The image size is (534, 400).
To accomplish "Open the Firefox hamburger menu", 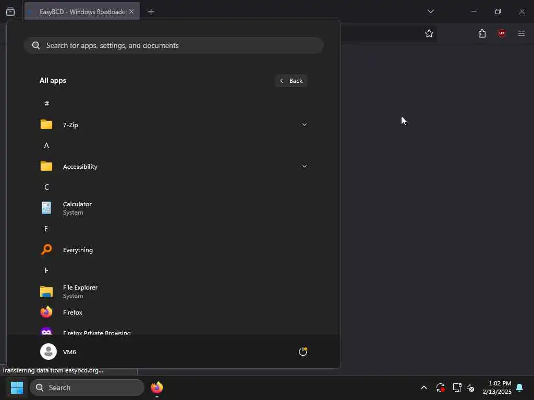I will pos(521,33).
